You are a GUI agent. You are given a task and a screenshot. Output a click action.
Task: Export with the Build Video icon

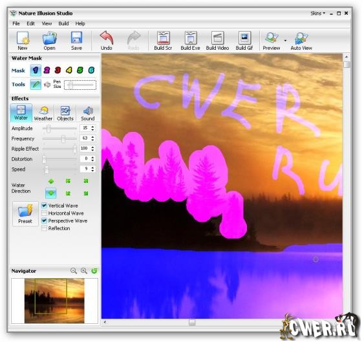(217, 41)
